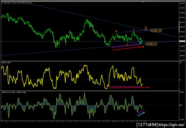
Task: Click the chart shift triangle marker on top edge
Action: coord(143,2)
